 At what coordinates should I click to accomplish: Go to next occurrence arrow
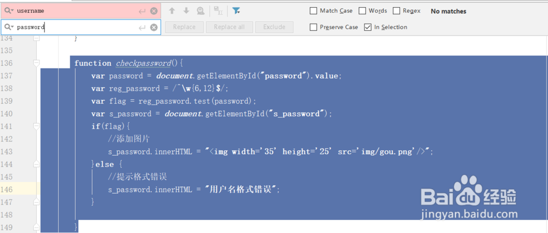pos(186,11)
